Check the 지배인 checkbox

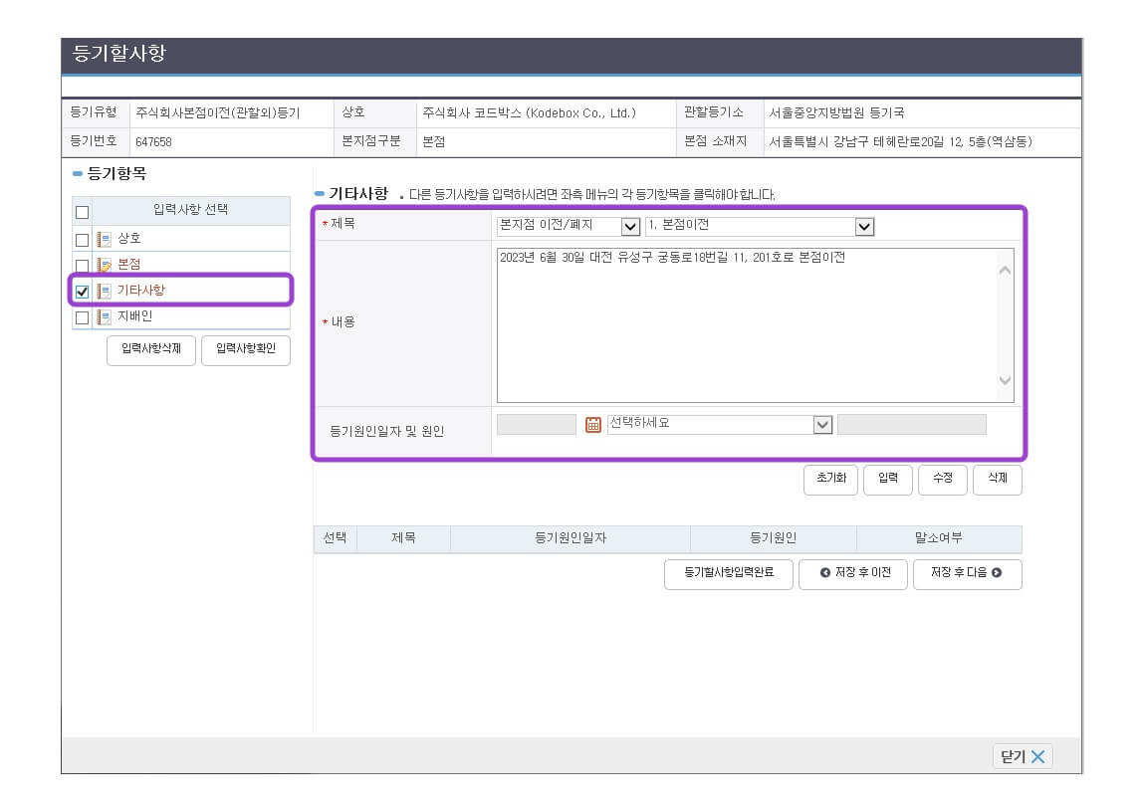83,318
